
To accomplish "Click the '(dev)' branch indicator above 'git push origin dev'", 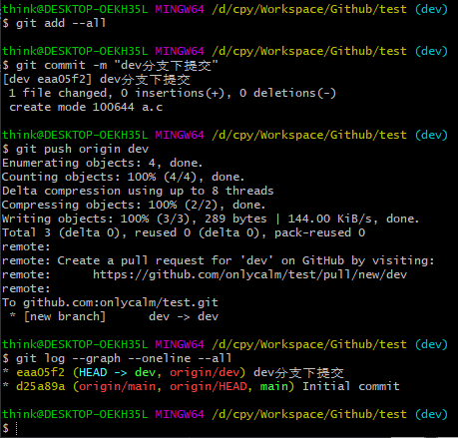I will tap(431, 135).
